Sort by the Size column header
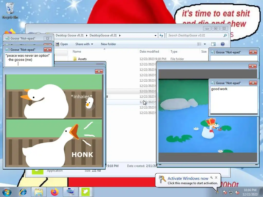Screen dimensions: 263x197 click(204, 51)
